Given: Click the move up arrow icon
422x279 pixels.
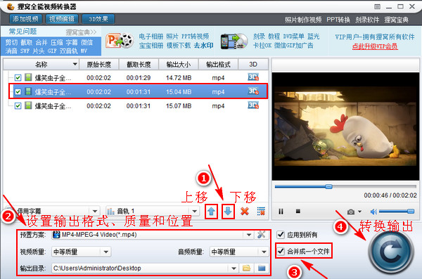Looking at the screenshot, I should click(211, 212).
